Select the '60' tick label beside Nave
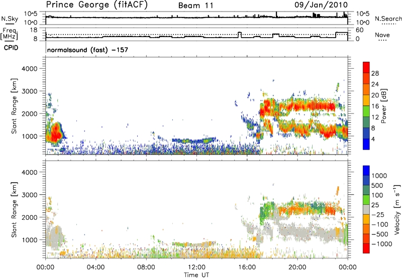This screenshot has height=278, width=402. 360,30
